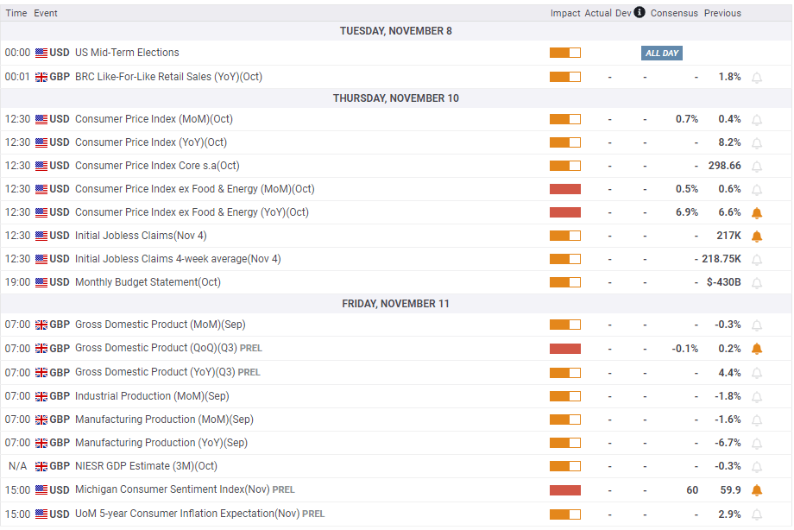Click the UK flag beside BRC Like-For-Like Retail Sales
The height and width of the screenshot is (530, 794).
coord(41,78)
